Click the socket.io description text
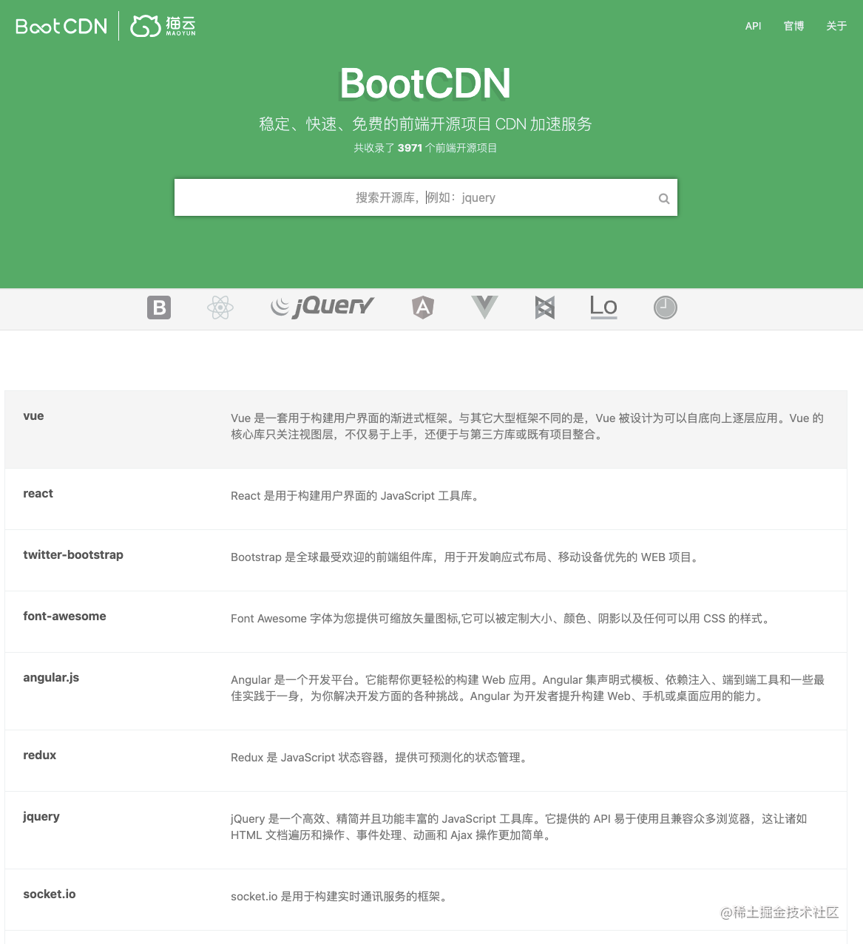 click(340, 897)
